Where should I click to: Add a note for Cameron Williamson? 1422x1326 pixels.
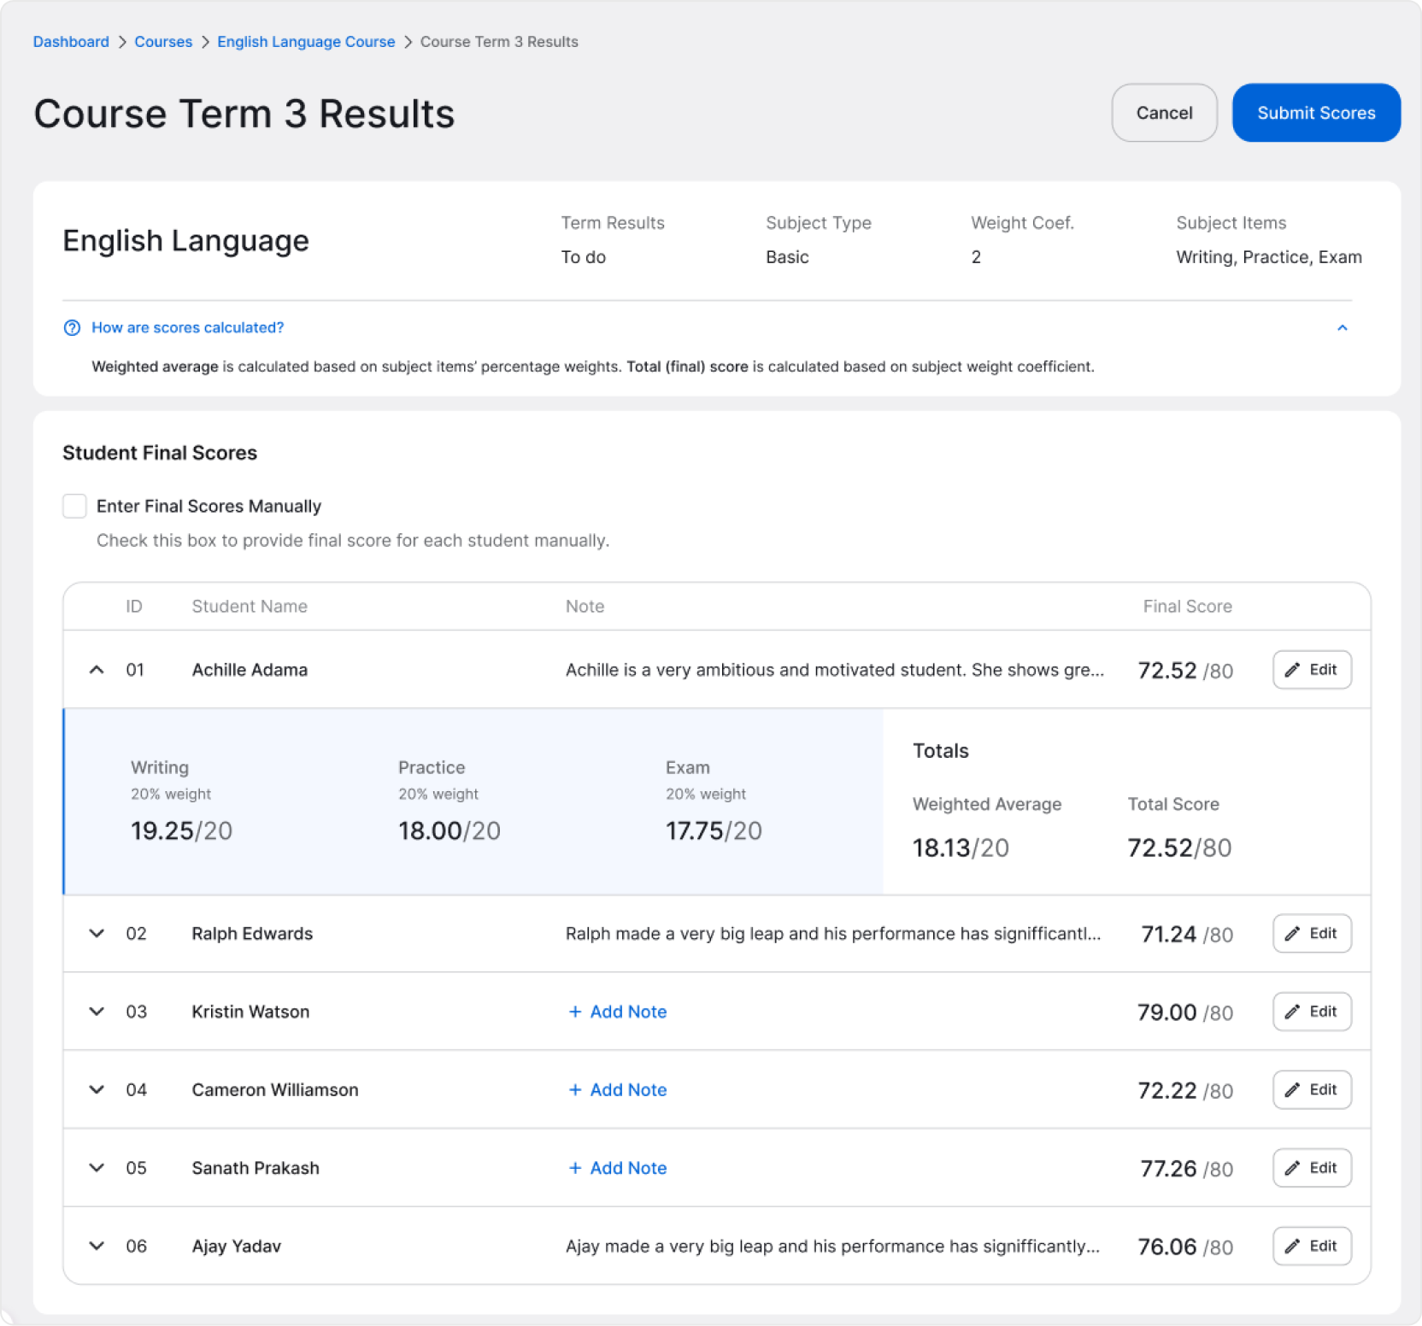[617, 1089]
